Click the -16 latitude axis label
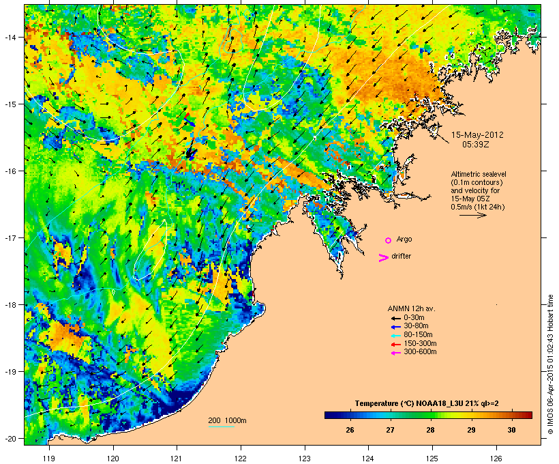Image resolution: width=559 pixels, height=464 pixels. coord(10,171)
